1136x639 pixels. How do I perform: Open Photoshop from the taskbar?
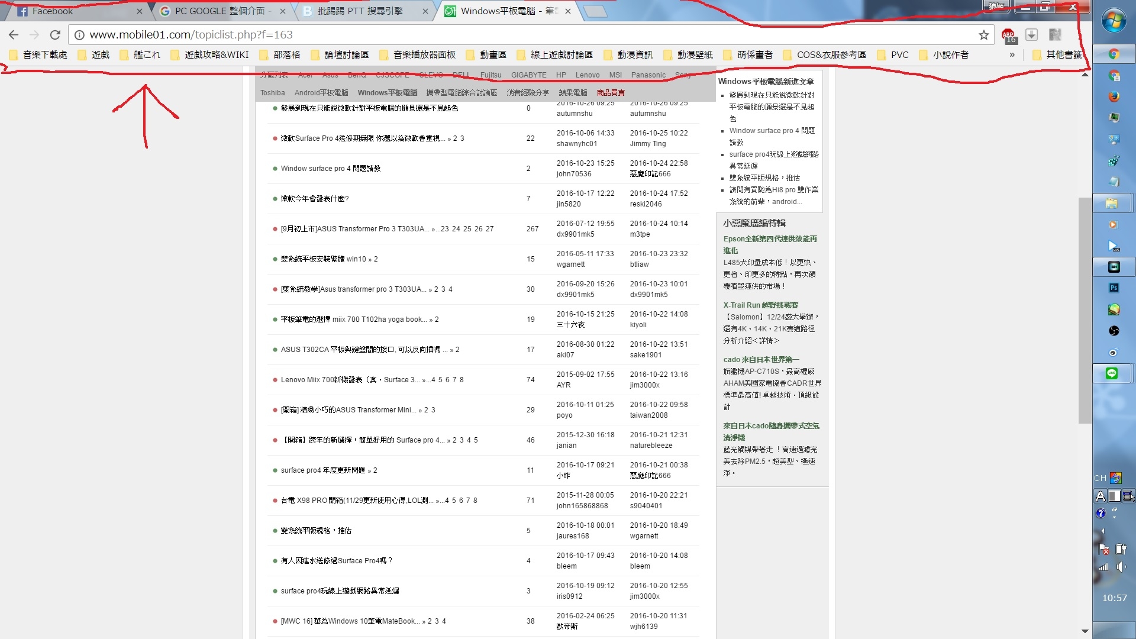1114,288
